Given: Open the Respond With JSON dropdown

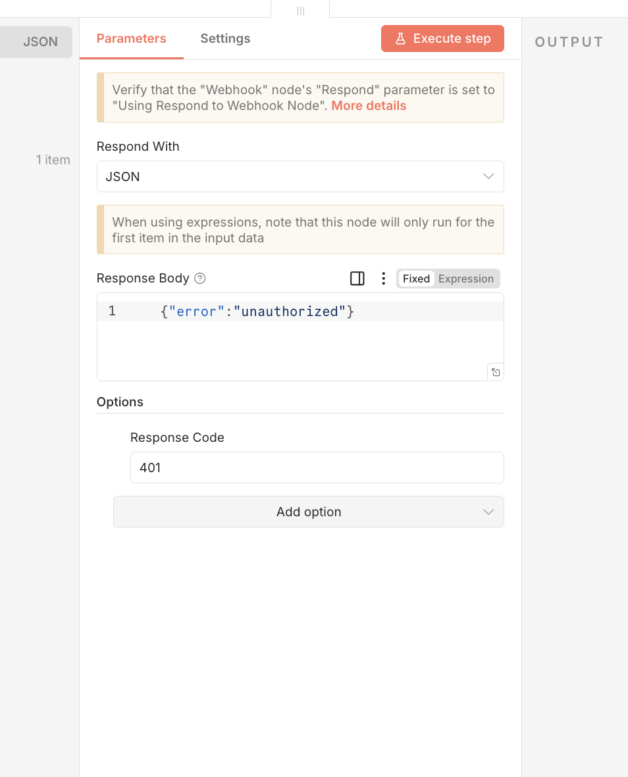Looking at the screenshot, I should 300,176.
